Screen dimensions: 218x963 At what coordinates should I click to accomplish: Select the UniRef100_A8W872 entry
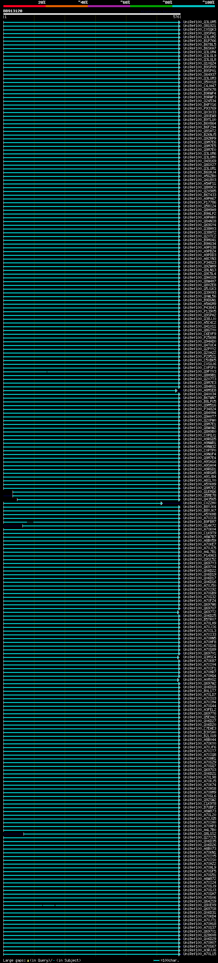(x=200, y=879)
